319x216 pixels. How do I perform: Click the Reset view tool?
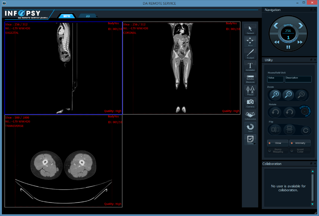(x=250, y=127)
